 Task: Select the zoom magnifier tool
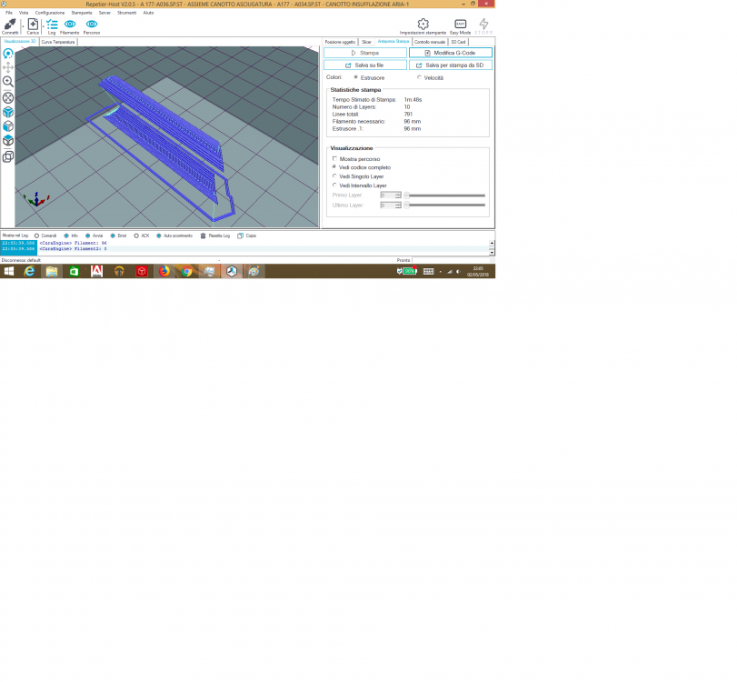click(x=8, y=81)
